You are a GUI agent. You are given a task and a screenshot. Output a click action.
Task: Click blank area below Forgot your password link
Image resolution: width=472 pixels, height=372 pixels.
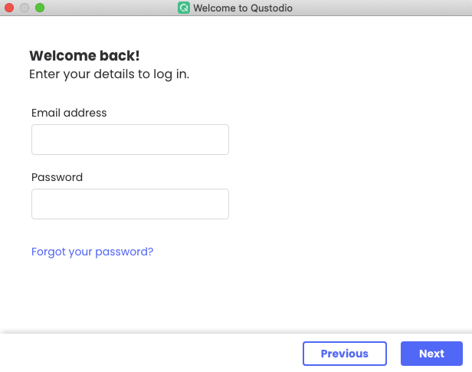[x=153, y=295]
